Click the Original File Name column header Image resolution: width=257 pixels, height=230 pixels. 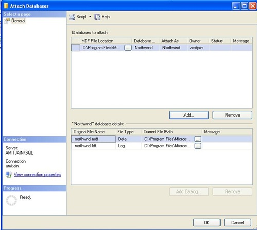click(94, 132)
